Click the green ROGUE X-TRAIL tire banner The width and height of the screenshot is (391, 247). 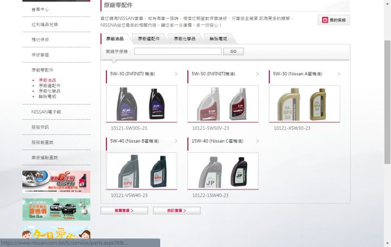(x=56, y=210)
